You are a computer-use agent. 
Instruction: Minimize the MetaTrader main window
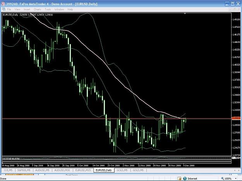[x=227, y=4]
